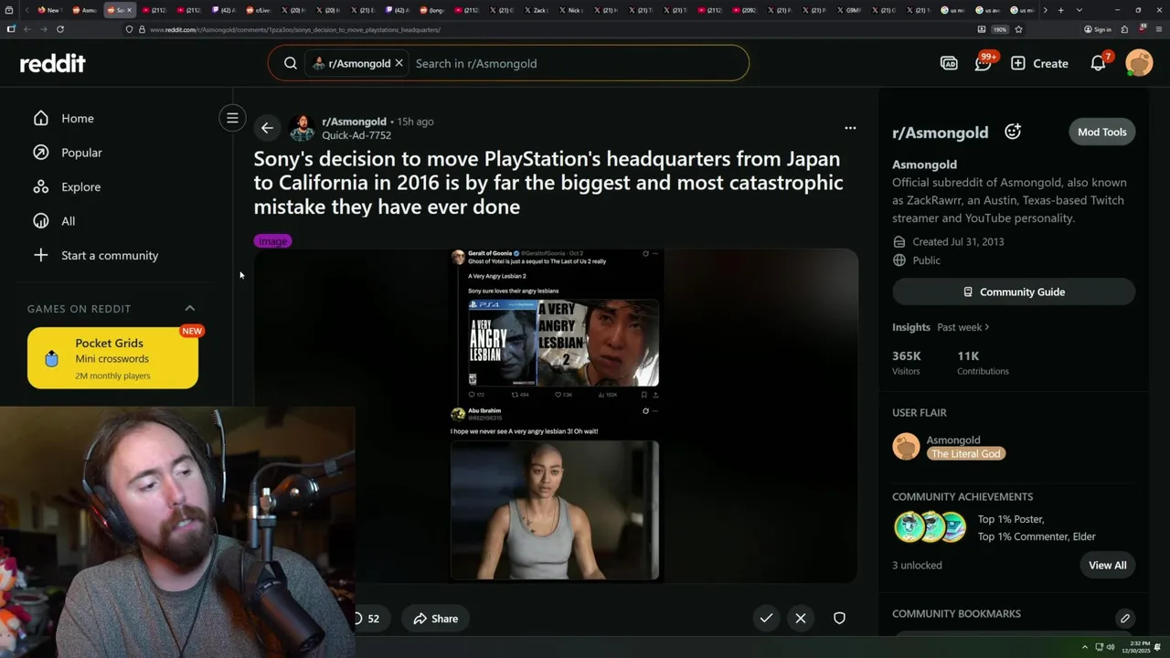Approve the post with checkmark
Viewport: 1170px width, 658px height.
[766, 618]
